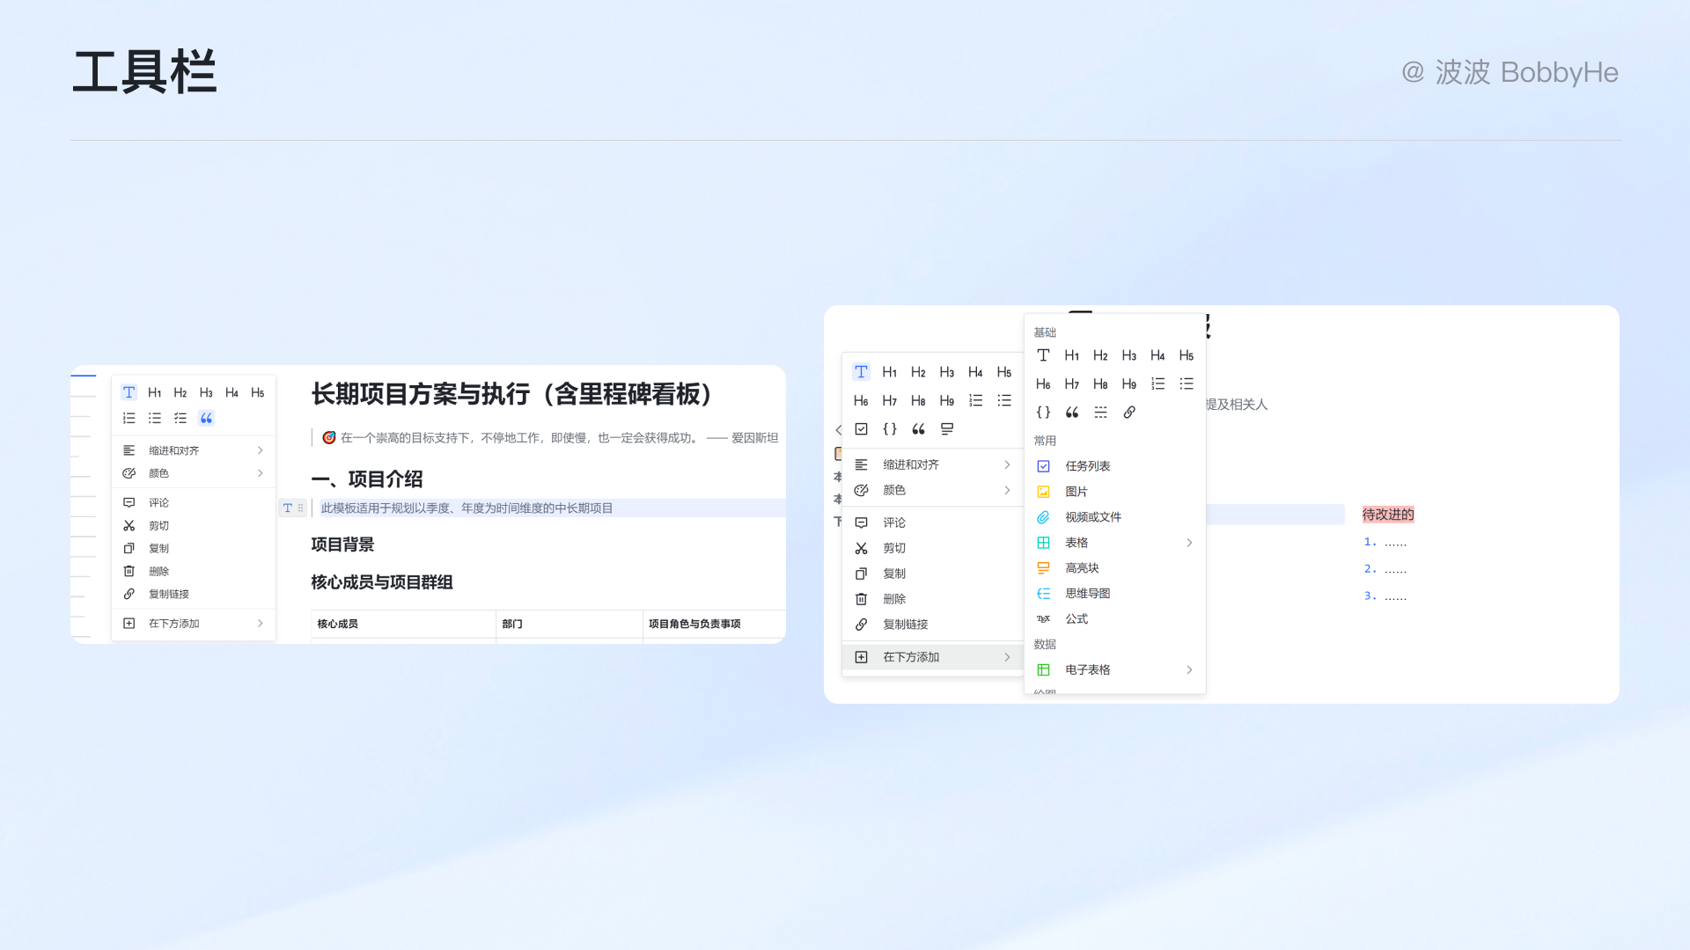Expand the 表格 table submenu arrow
Image resolution: width=1690 pixels, height=950 pixels.
(x=1189, y=543)
